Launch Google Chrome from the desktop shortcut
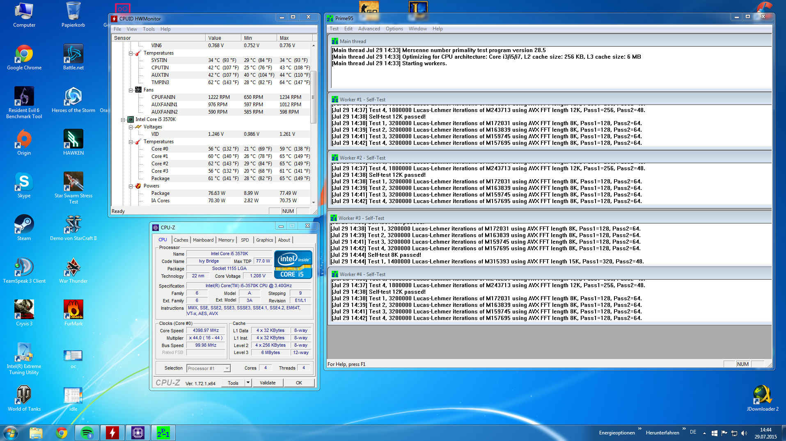Image resolution: width=786 pixels, height=441 pixels. click(24, 58)
